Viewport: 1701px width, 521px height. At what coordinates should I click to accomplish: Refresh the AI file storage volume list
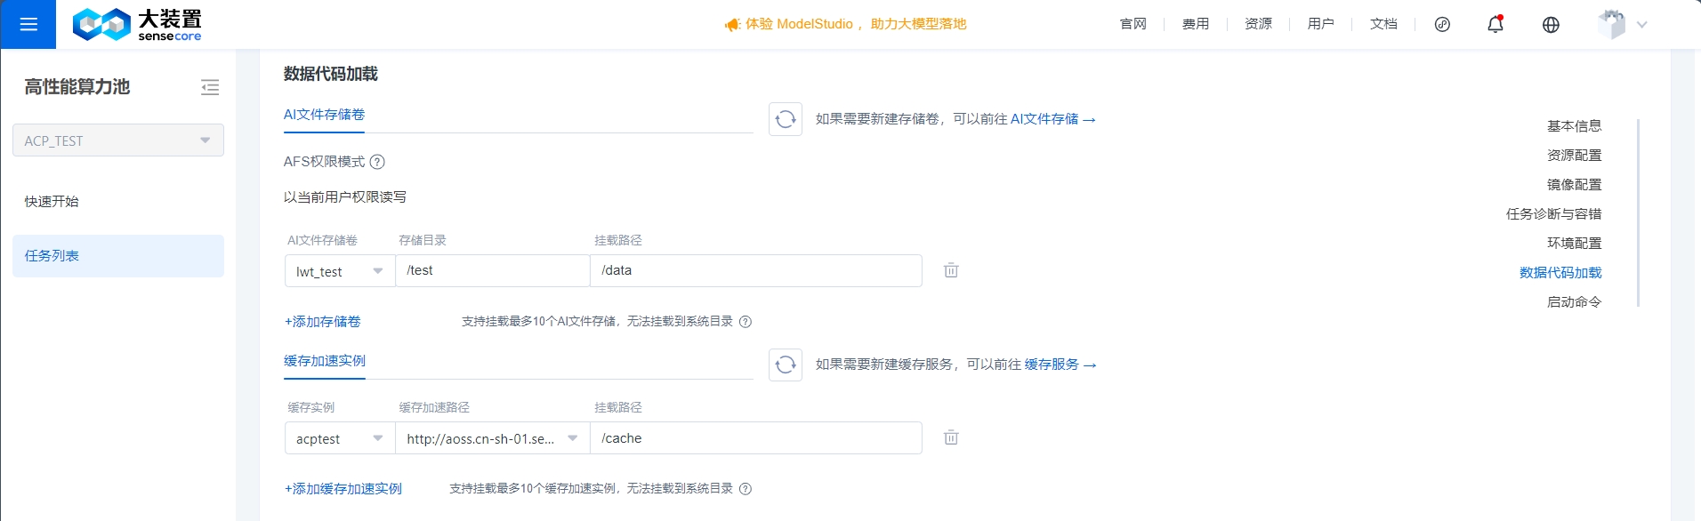pyautogui.click(x=786, y=119)
